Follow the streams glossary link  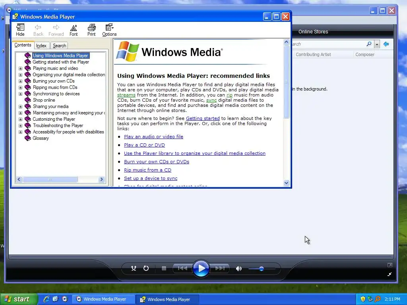[126, 95]
